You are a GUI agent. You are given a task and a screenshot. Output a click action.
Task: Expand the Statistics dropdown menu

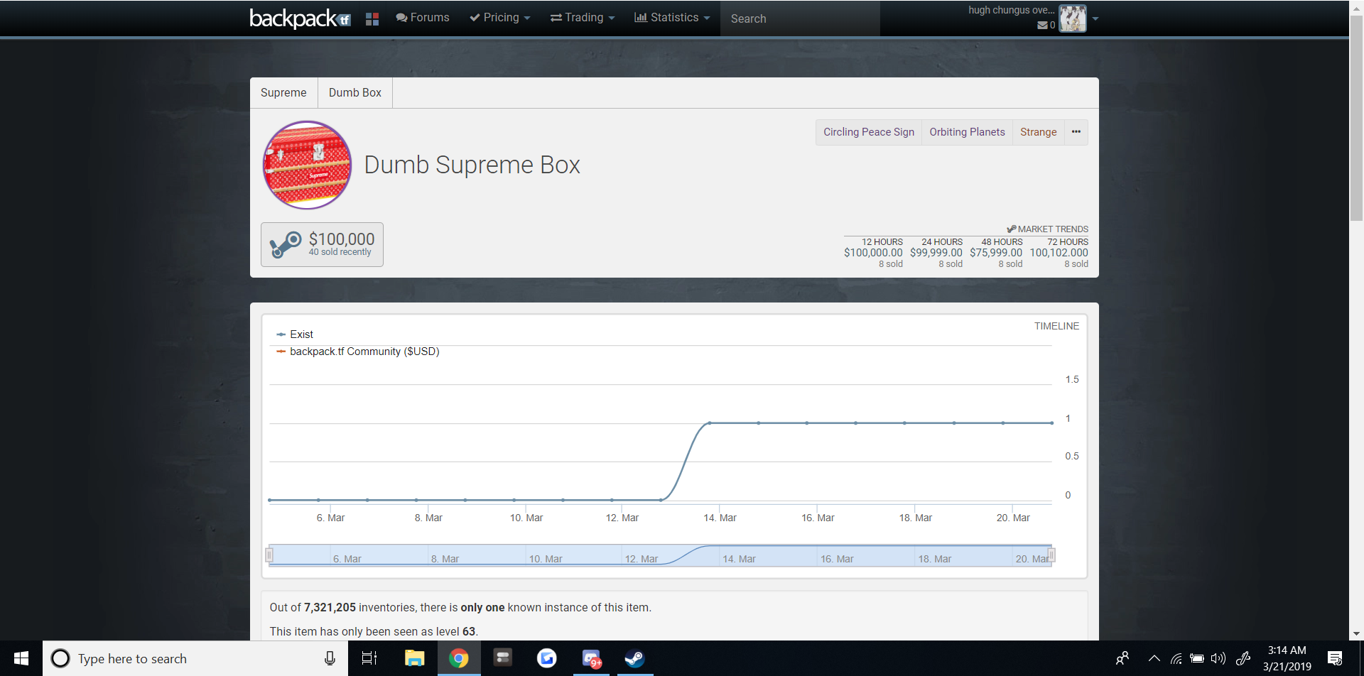[x=672, y=18]
